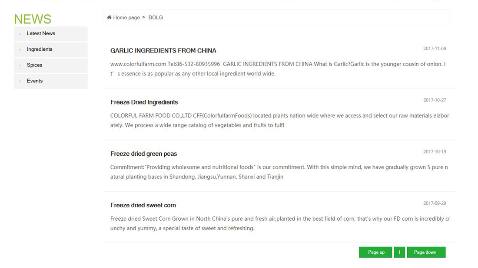Open the Freeze dried sweet corn article
Image resolution: width=478 pixels, height=268 pixels.
(x=143, y=205)
